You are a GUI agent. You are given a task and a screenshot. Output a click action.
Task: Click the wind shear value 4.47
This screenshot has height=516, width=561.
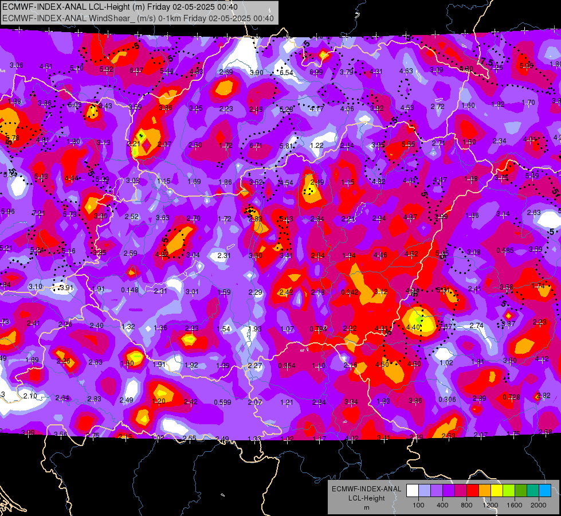440,180
